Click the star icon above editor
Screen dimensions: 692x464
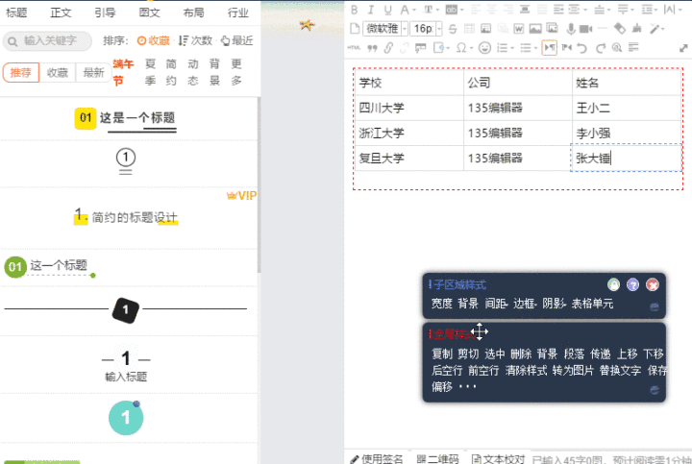pos(307,25)
